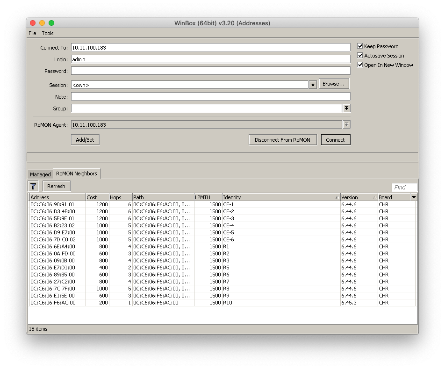Image resolution: width=445 pixels, height=369 pixels.
Task: Click address 0C:C6:06:90:91:01 cell
Action: coord(52,204)
